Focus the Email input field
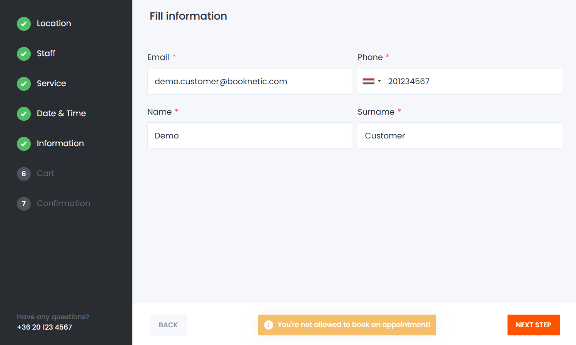 249,82
